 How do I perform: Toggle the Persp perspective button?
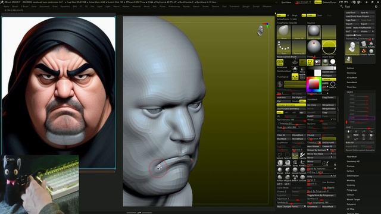tap(280, 62)
